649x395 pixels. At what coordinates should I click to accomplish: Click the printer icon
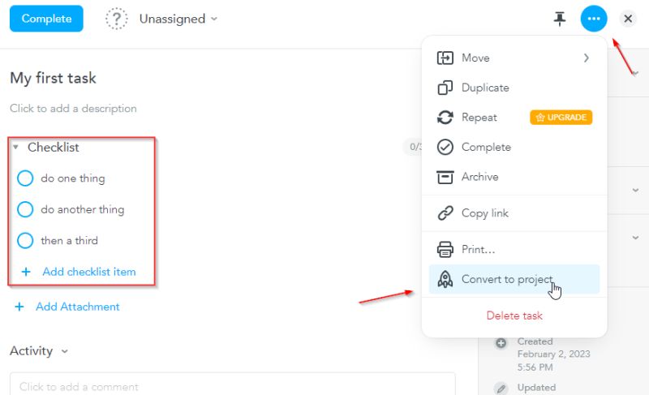(445, 249)
